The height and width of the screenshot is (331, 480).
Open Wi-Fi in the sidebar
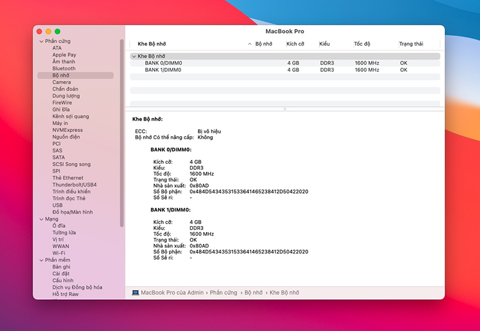pyautogui.click(x=59, y=253)
